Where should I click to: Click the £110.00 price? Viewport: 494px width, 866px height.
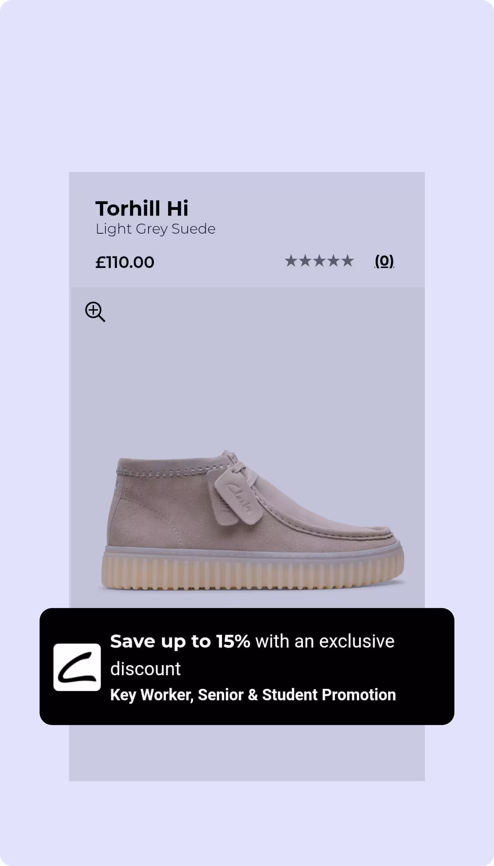[x=125, y=262]
